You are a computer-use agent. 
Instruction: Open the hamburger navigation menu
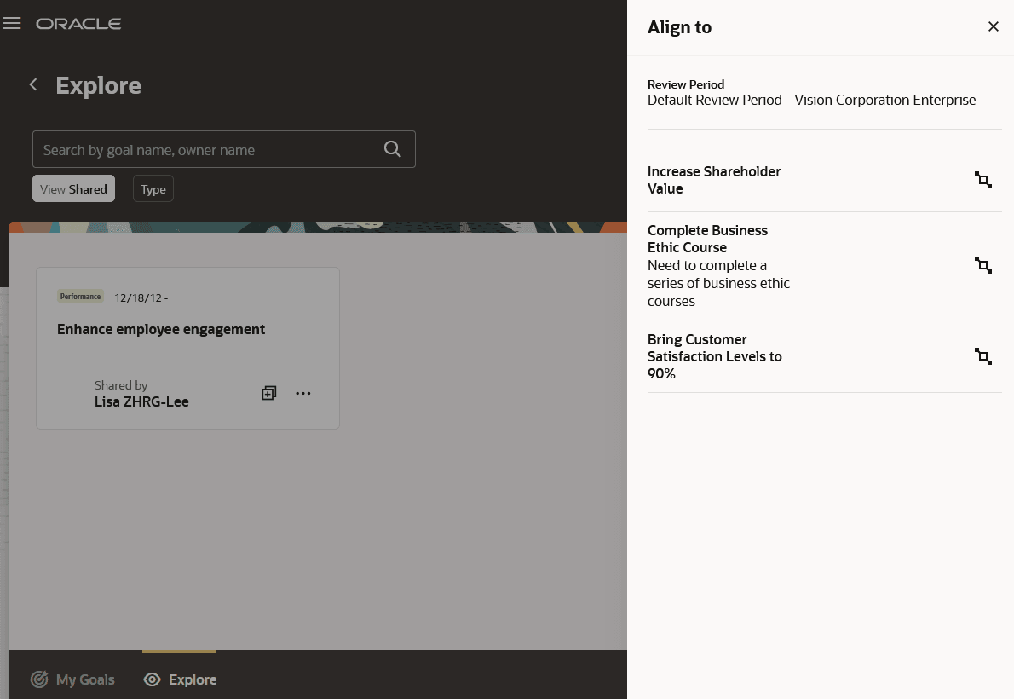coord(12,23)
